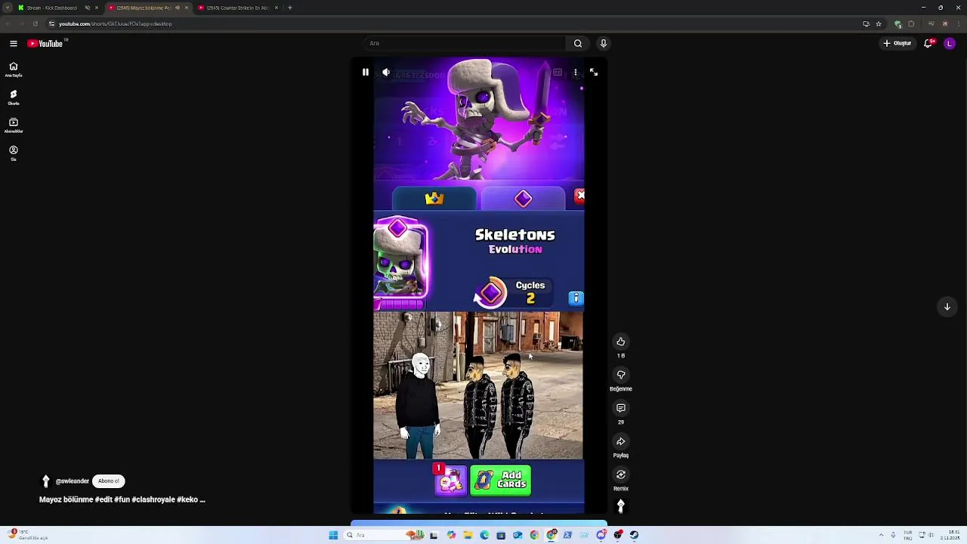Open the comments panel of the Short
This screenshot has width=967, height=544.
coord(621,408)
